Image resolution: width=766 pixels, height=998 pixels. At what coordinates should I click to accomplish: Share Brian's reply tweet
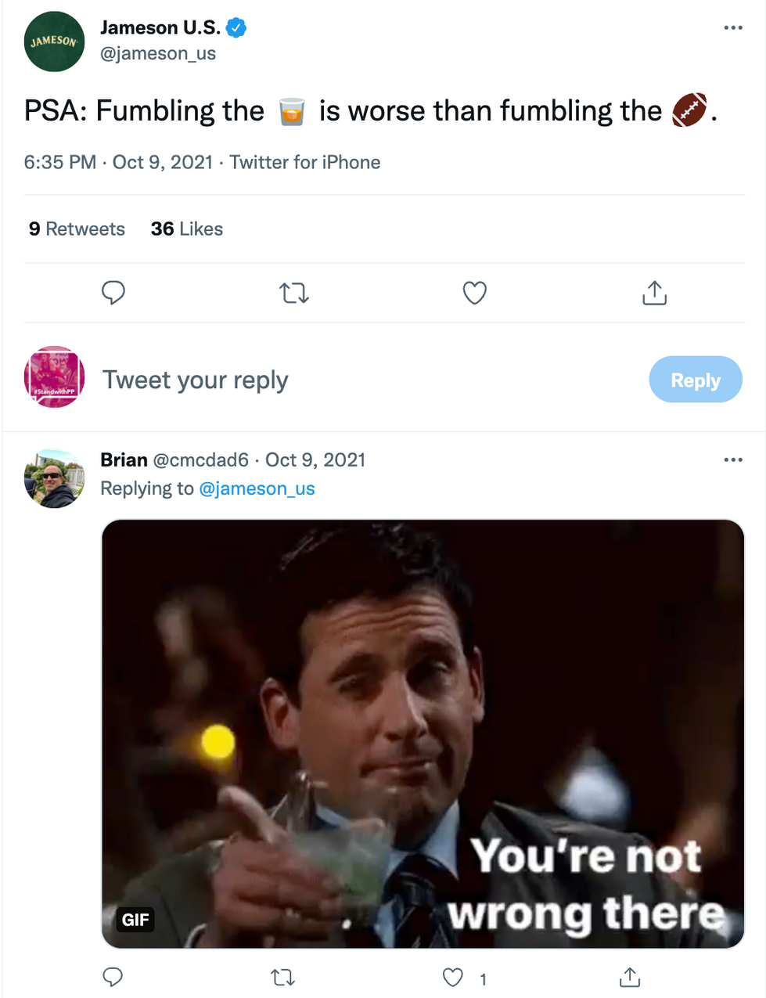[630, 977]
